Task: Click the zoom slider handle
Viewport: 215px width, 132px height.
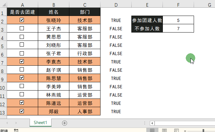Action: pyautogui.click(x=203, y=131)
